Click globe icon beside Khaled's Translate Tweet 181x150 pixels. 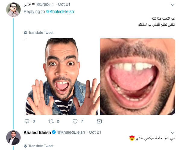click(x=25, y=146)
